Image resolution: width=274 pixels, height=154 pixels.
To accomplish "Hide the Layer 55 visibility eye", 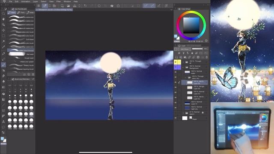I will coord(176,82).
